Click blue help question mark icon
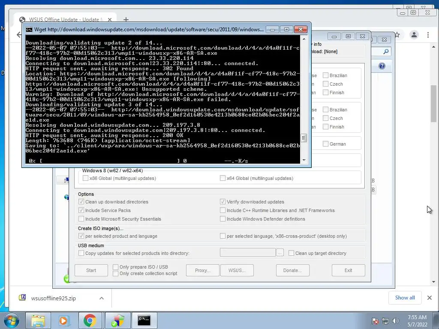The image size is (439, 329). point(382,66)
